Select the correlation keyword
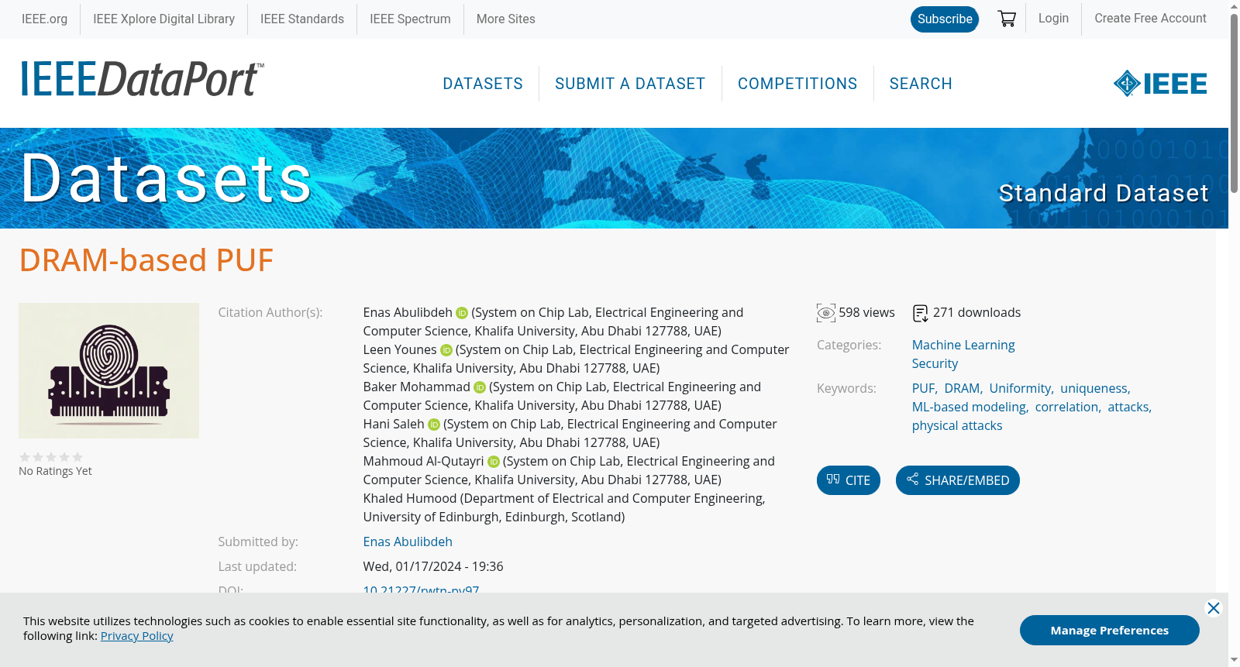This screenshot has width=1240, height=667. (x=1067, y=407)
